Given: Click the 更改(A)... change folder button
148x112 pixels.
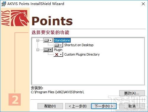Looking at the screenshot, I should (132, 93).
